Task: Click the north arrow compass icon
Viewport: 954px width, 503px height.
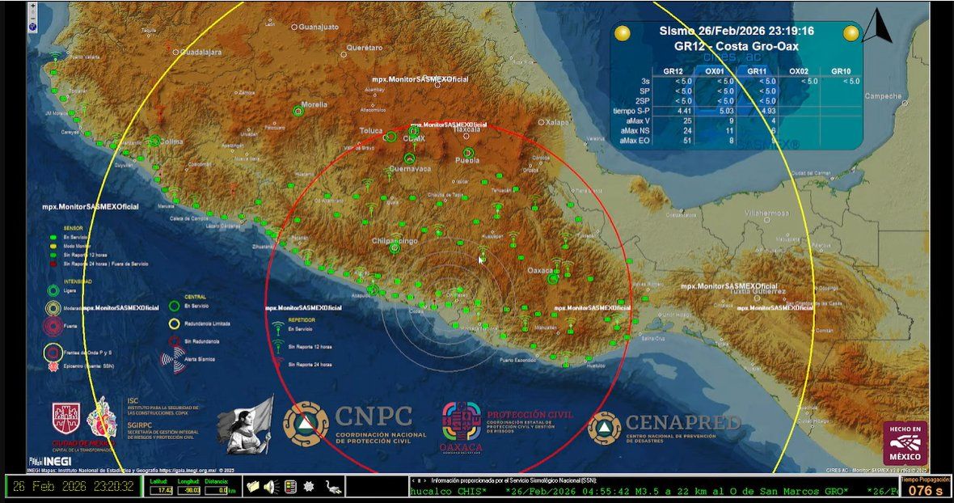Action: pyautogui.click(x=876, y=26)
